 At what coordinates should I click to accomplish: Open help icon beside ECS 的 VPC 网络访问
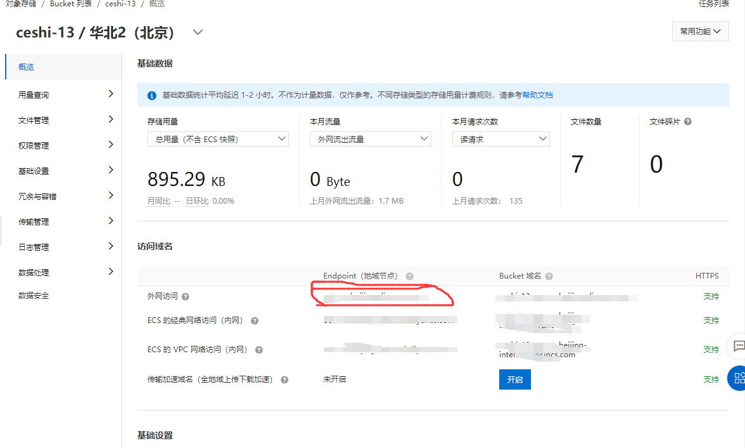258,349
